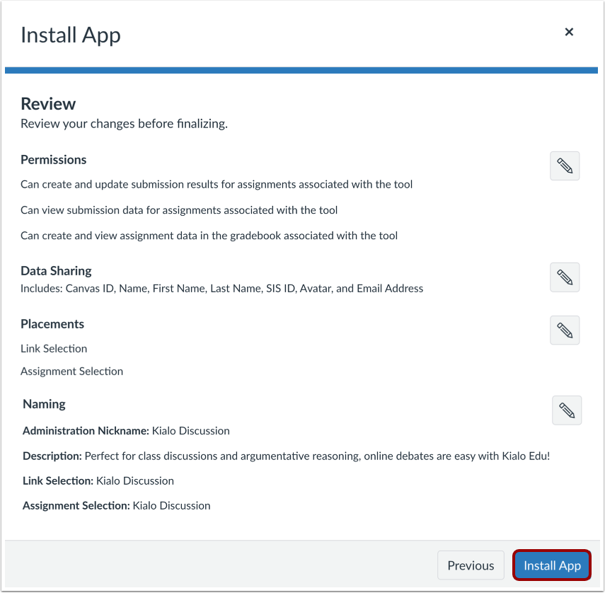Dismiss the Install App dialog with the X
Screen dimensions: 605x593
pyautogui.click(x=570, y=32)
